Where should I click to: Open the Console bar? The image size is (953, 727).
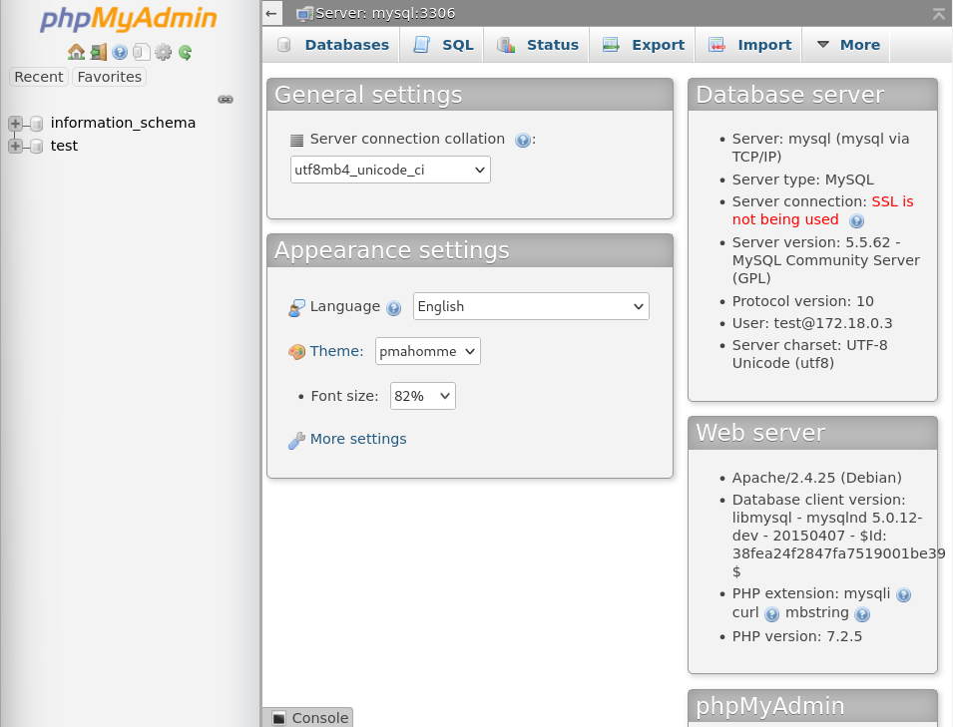(x=308, y=718)
